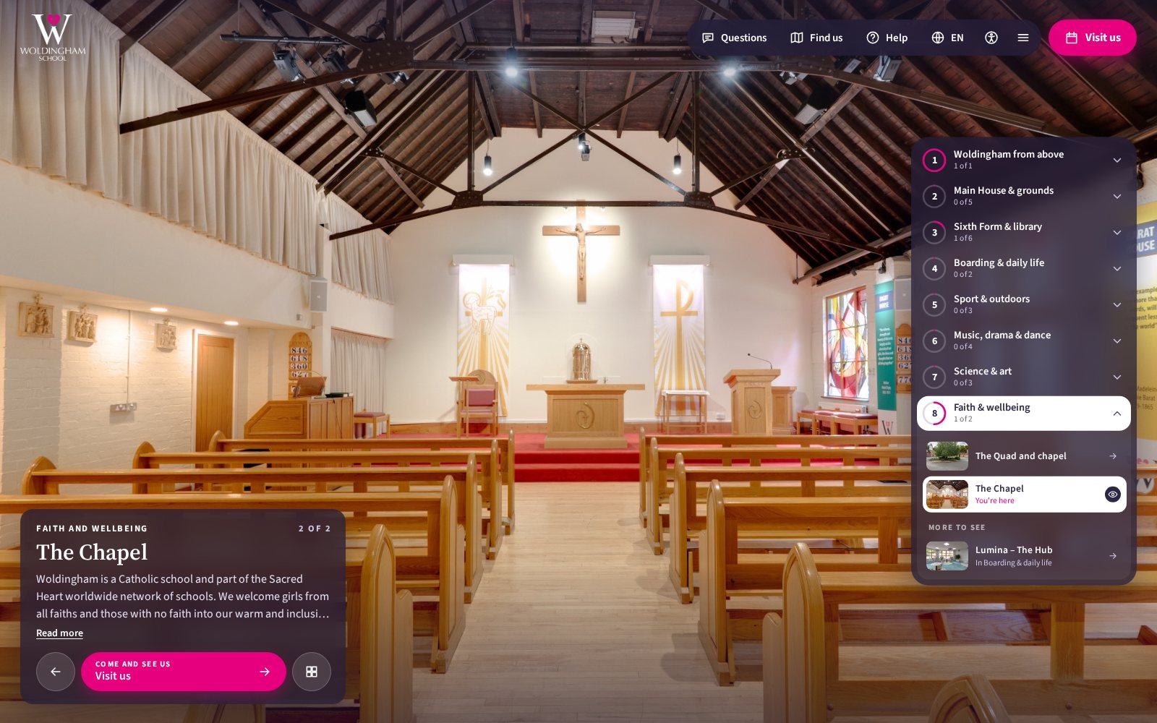Click The Chapel thumbnail image
The height and width of the screenshot is (723, 1157).
coord(947,495)
